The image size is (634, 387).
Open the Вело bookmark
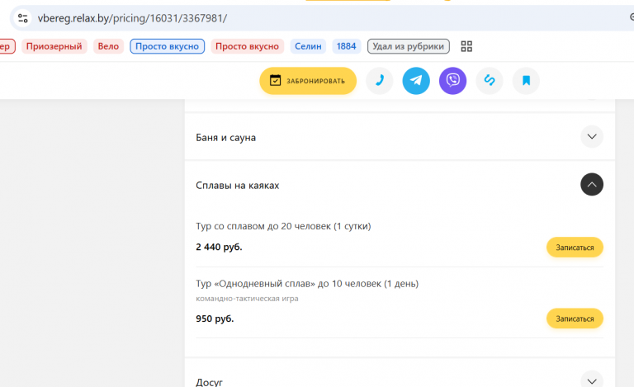pos(108,46)
